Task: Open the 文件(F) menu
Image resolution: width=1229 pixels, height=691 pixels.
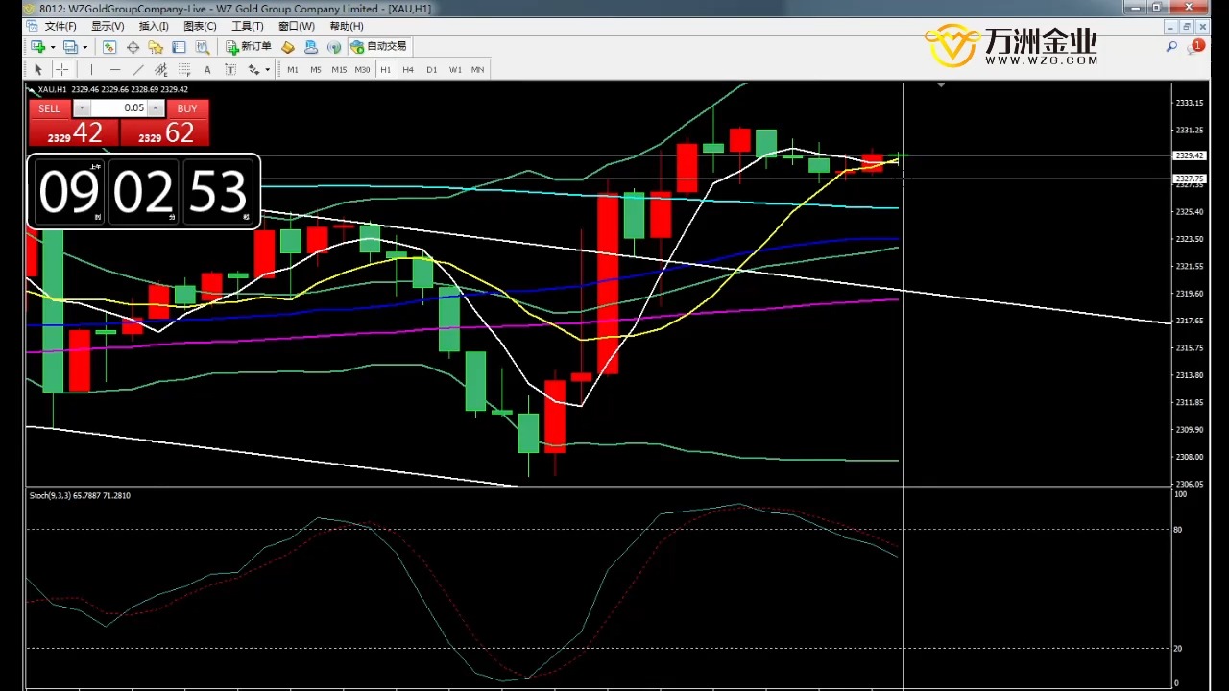Action: (x=60, y=26)
